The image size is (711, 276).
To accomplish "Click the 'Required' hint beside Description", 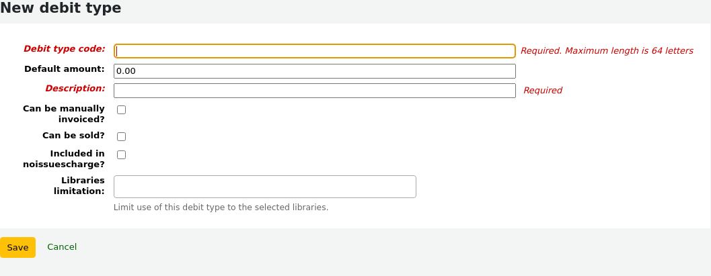I will point(542,91).
